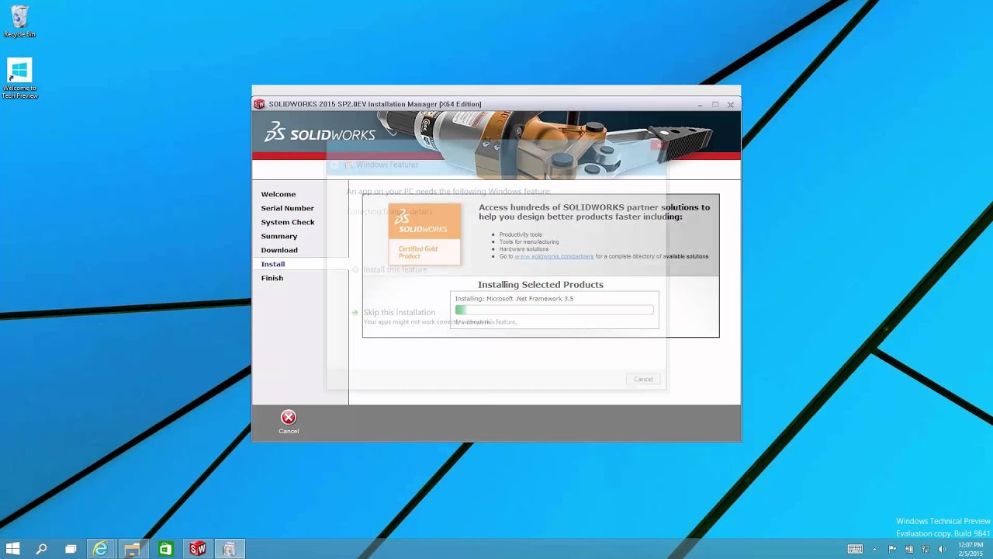The image size is (993, 559).
Task: Launch Internet Explorer from taskbar
Action: pyautogui.click(x=101, y=549)
